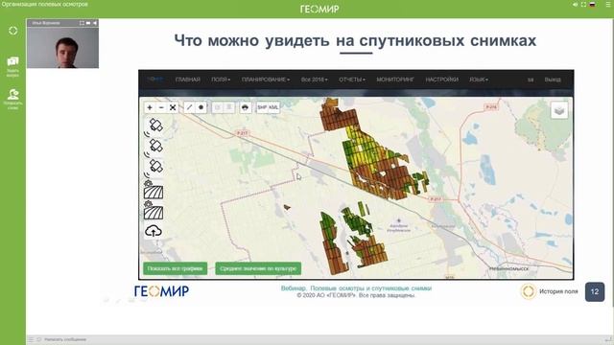Image resolution: width=614 pixels, height=345 pixels.
Task: Expand the season year 2018 dropdown
Action: (314, 80)
